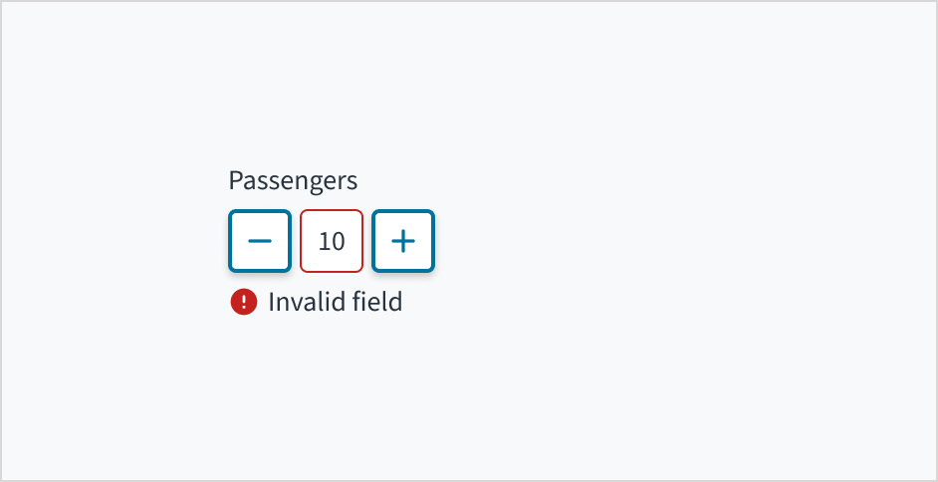Click the Invalid field error message

click(x=335, y=302)
